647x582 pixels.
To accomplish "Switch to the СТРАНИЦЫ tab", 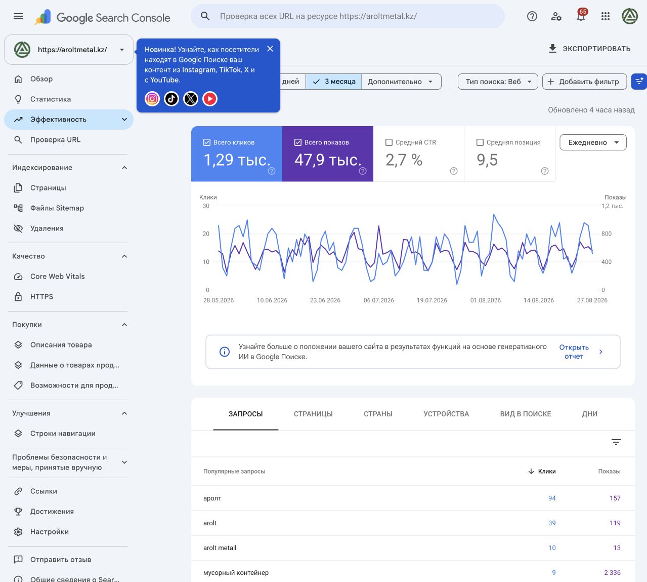I will click(313, 414).
